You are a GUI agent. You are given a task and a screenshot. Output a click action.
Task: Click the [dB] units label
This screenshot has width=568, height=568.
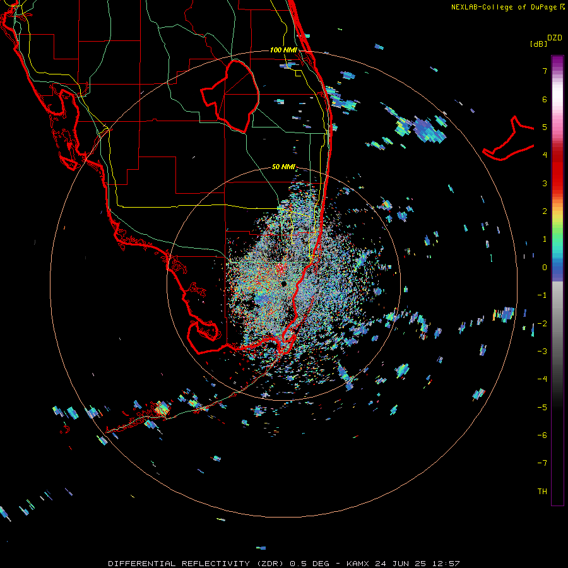[538, 44]
